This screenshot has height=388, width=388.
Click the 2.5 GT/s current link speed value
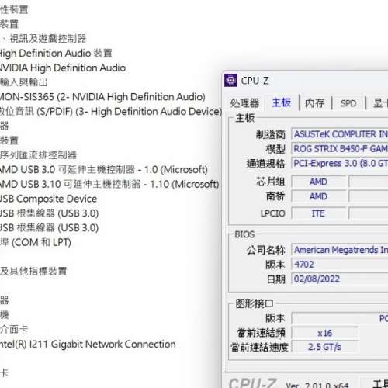coord(325,347)
